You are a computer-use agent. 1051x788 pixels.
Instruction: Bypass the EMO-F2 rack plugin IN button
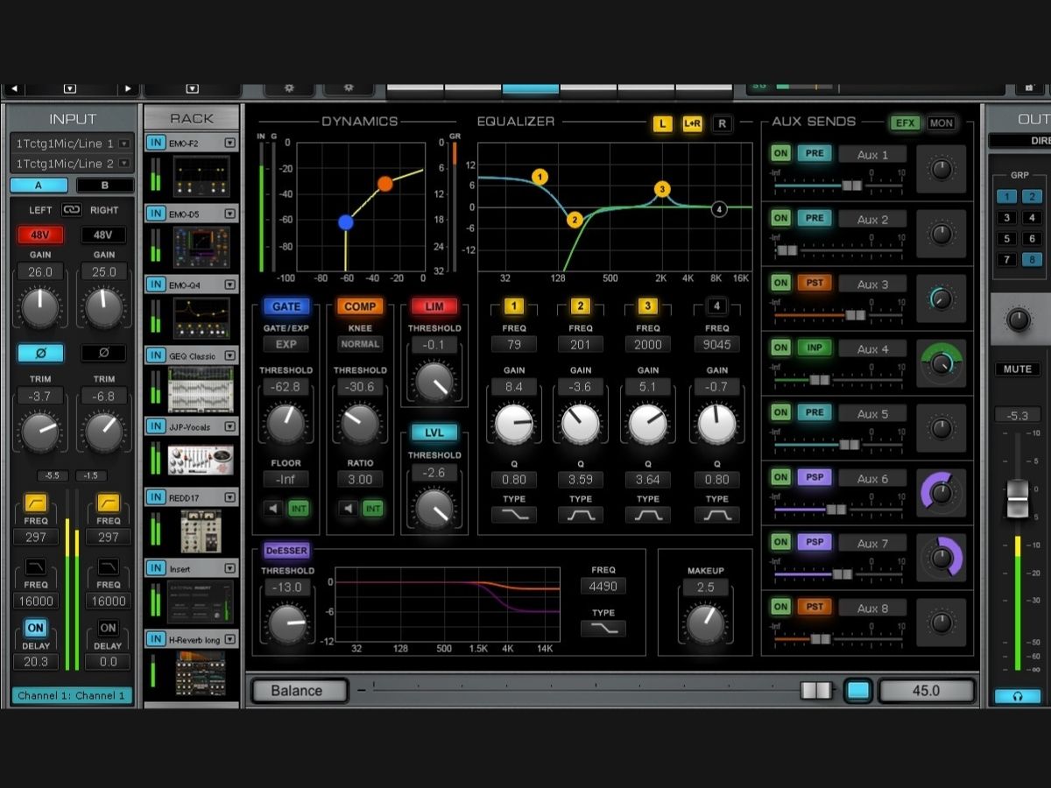156,143
